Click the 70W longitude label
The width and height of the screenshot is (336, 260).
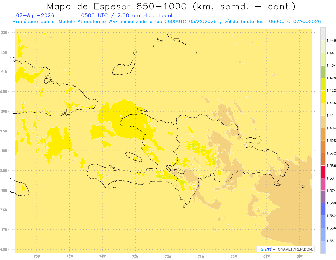click(234, 256)
